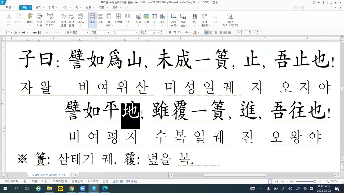Image resolution: width=344 pixels, height=193 pixels.
Task: Click the 개체 선택 object select tool
Action: pos(174,20)
